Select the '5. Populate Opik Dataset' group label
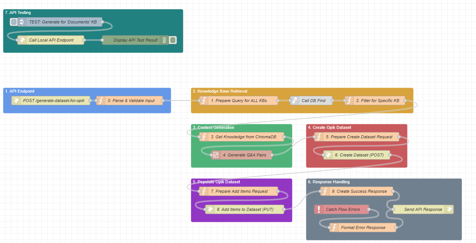476x243 pixels. [x=216, y=182]
